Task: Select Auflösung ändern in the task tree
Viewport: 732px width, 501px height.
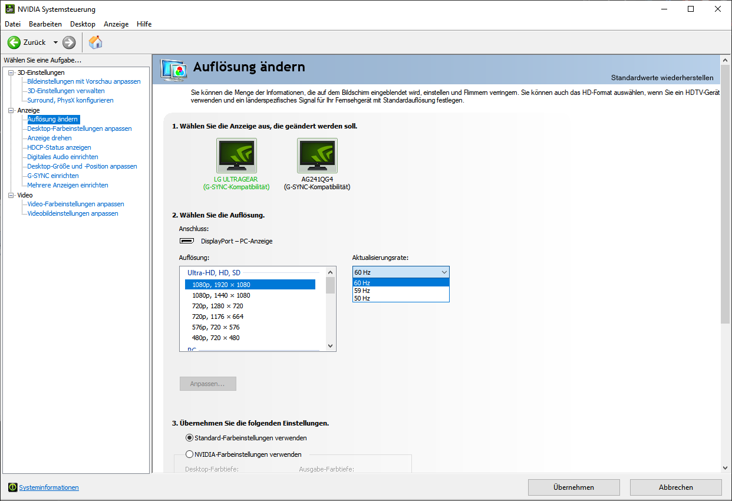Action: [x=53, y=119]
